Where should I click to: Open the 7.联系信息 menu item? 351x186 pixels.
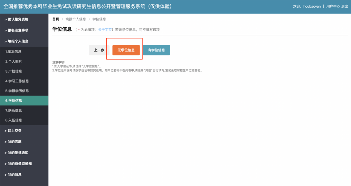pos(24,111)
